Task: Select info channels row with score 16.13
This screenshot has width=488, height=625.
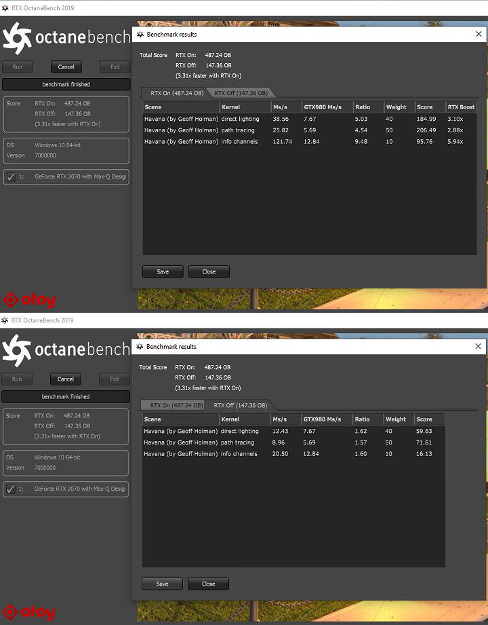Action: (x=293, y=453)
